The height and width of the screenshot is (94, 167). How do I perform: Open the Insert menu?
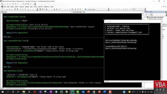(x=16, y=7)
